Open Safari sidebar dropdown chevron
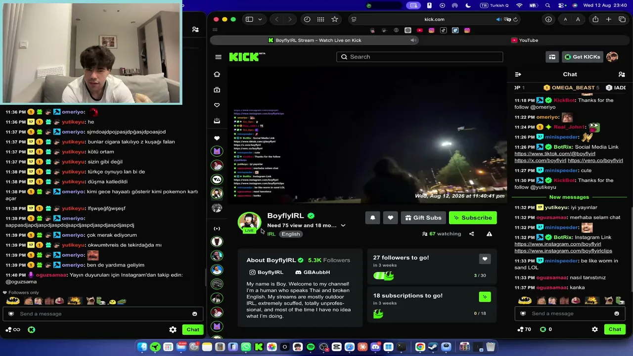 [260, 19]
